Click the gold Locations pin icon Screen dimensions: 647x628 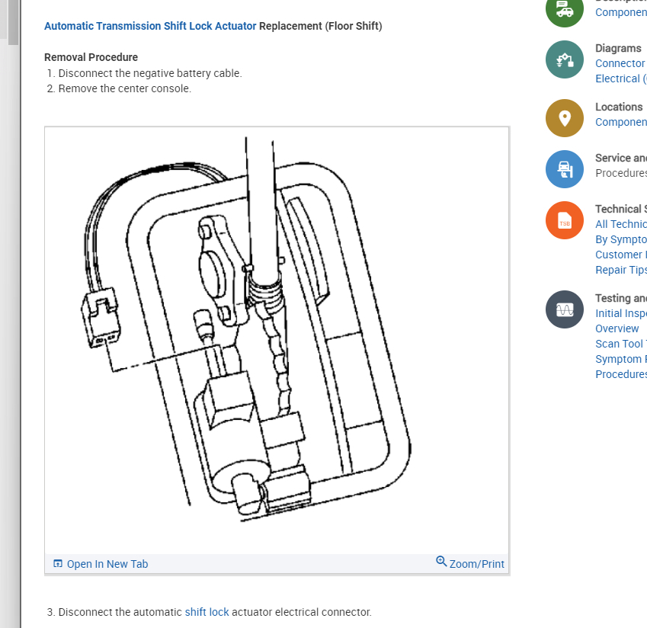[x=565, y=118]
